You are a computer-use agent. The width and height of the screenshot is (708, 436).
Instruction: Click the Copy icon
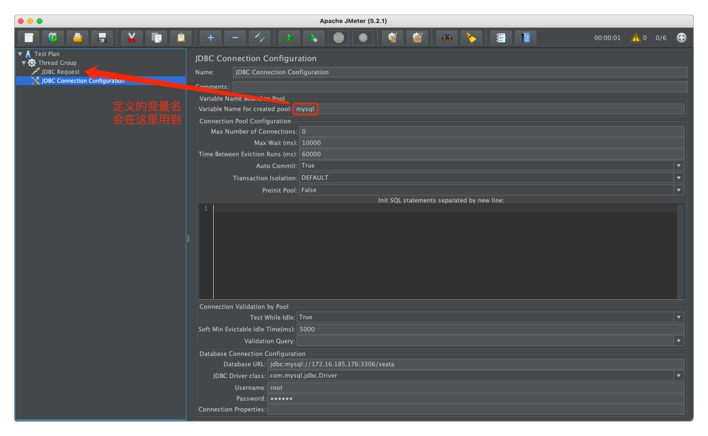(x=156, y=38)
